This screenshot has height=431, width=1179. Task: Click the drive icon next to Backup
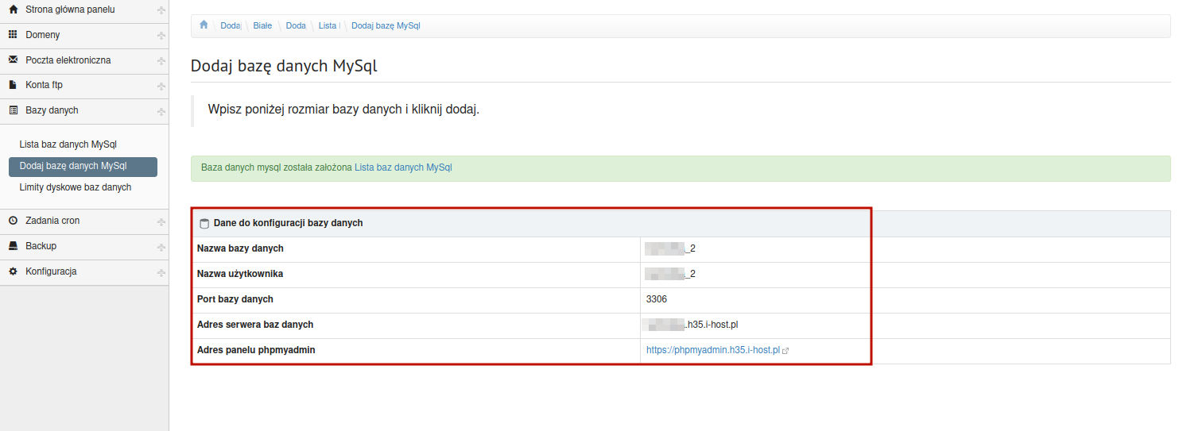pos(13,246)
